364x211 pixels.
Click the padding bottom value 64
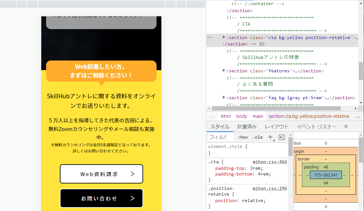326,183
